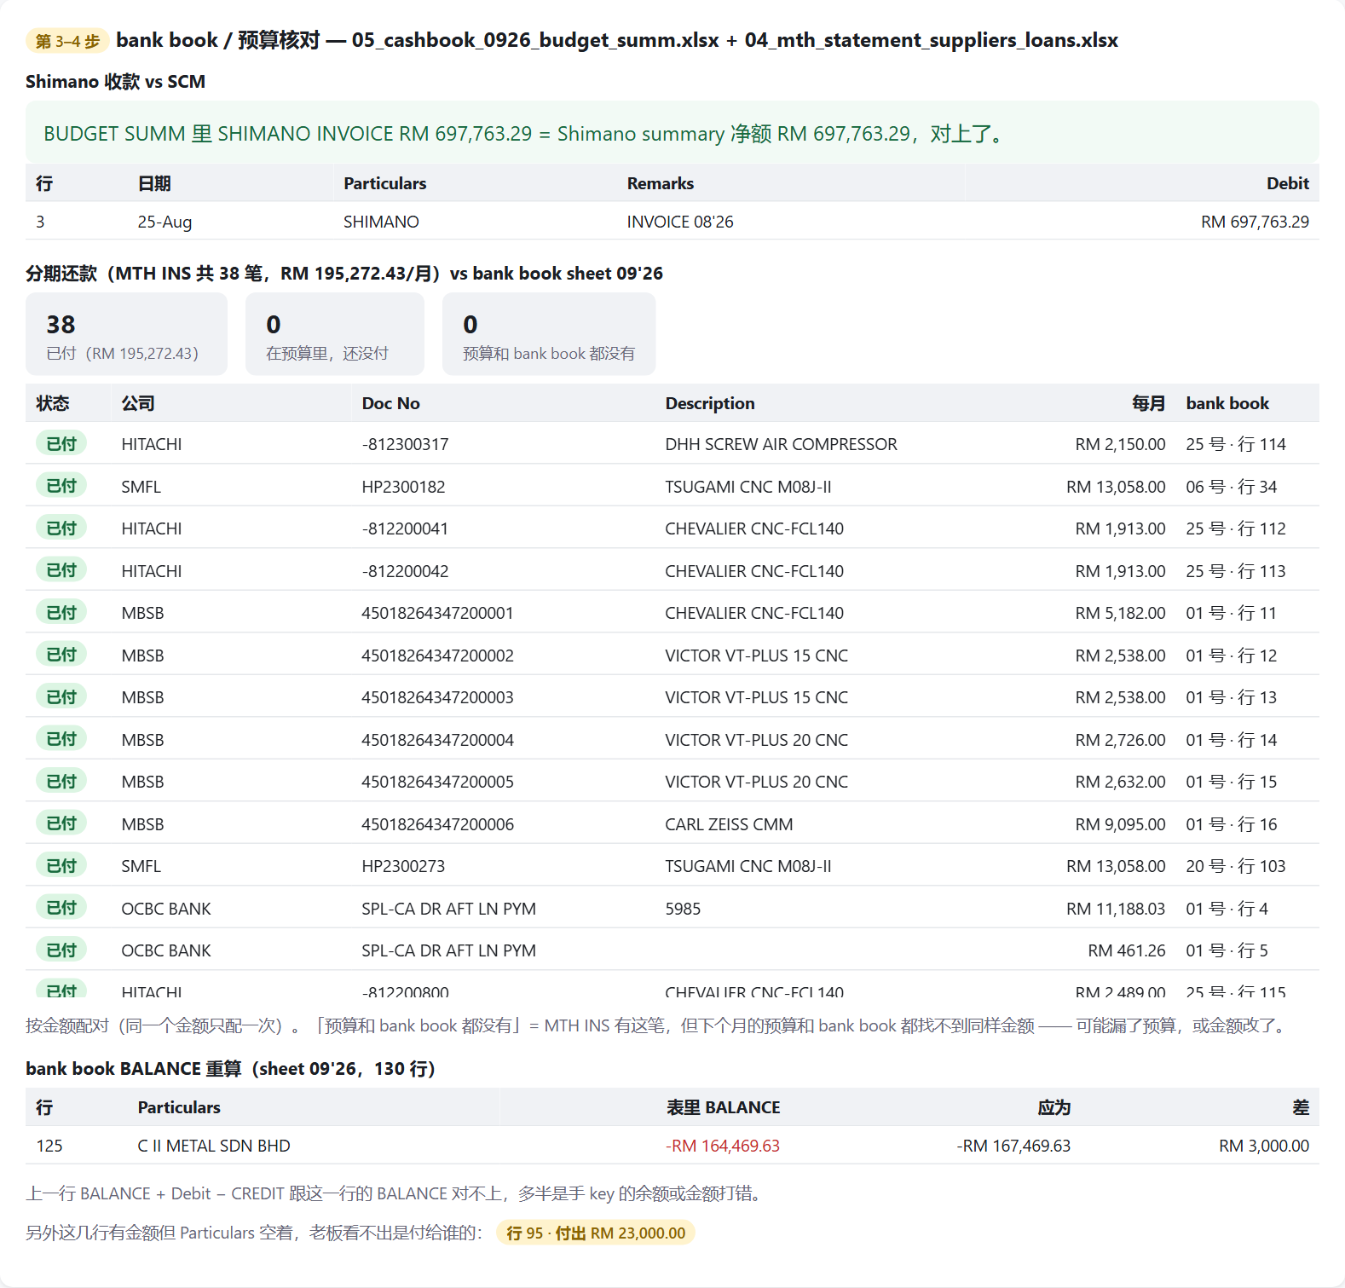The width and height of the screenshot is (1345, 1288).
Task: Click bank book reference 01 号 · 行 5
Action: (x=1227, y=950)
